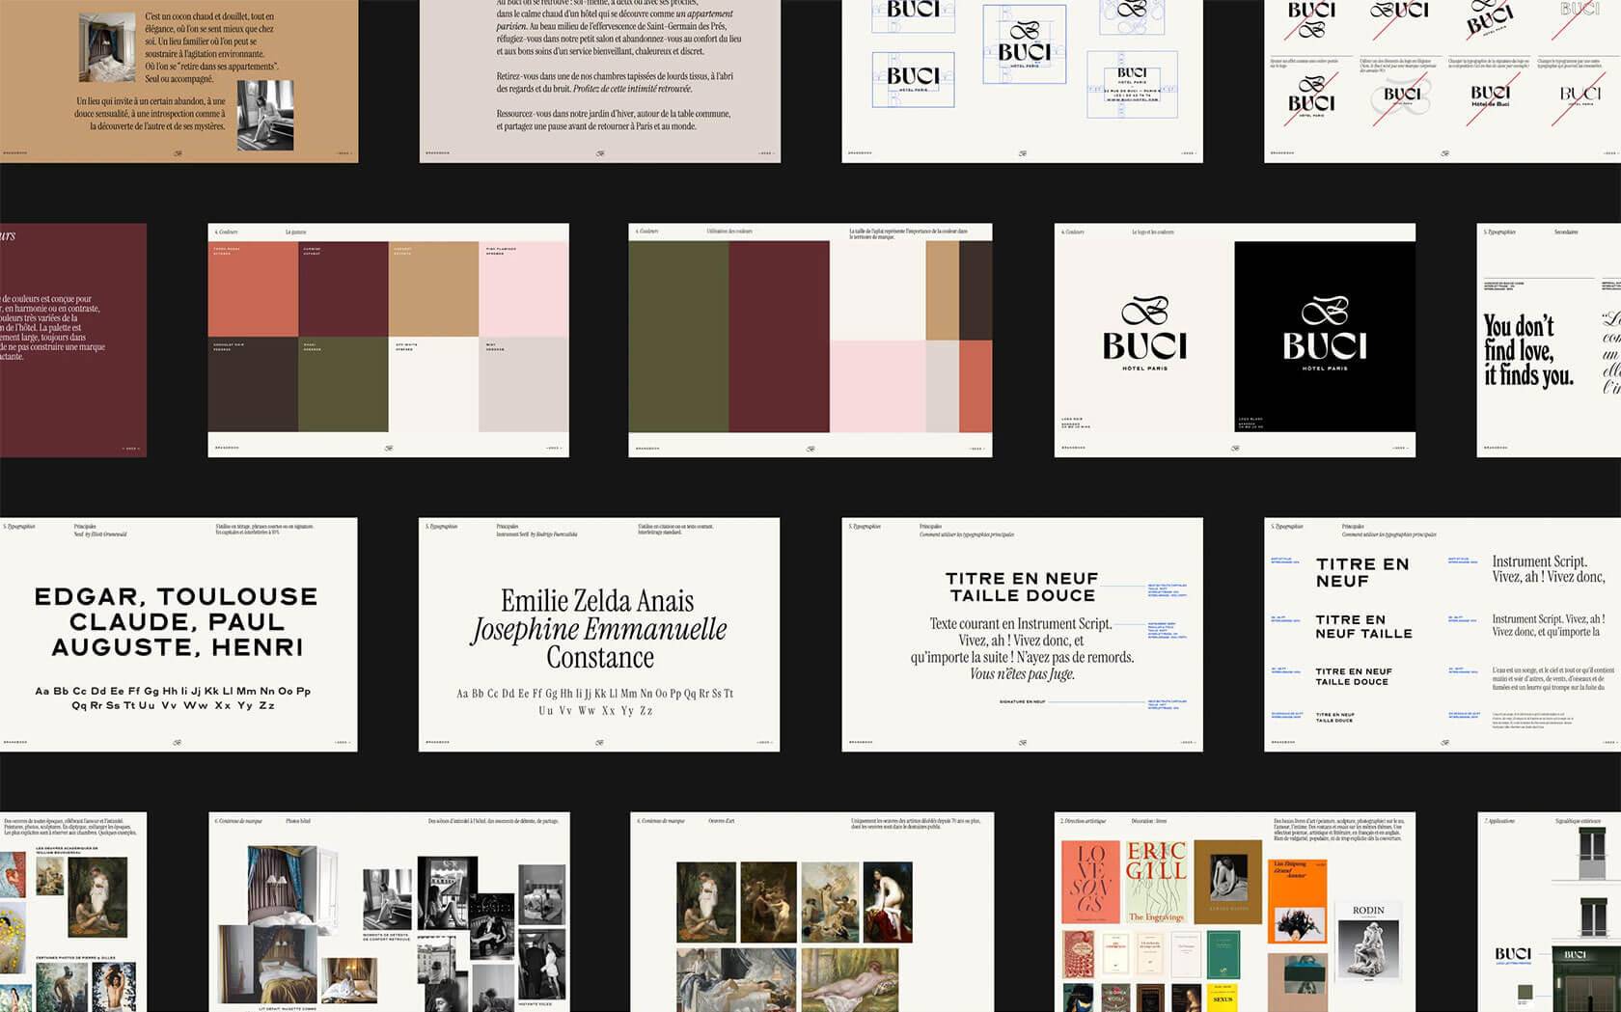Select the red "LOVE SONGS" book cover

(x=1089, y=882)
